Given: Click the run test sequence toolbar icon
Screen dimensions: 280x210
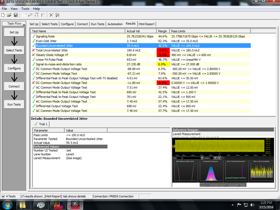Looking at the screenshot, I should point(36,15).
